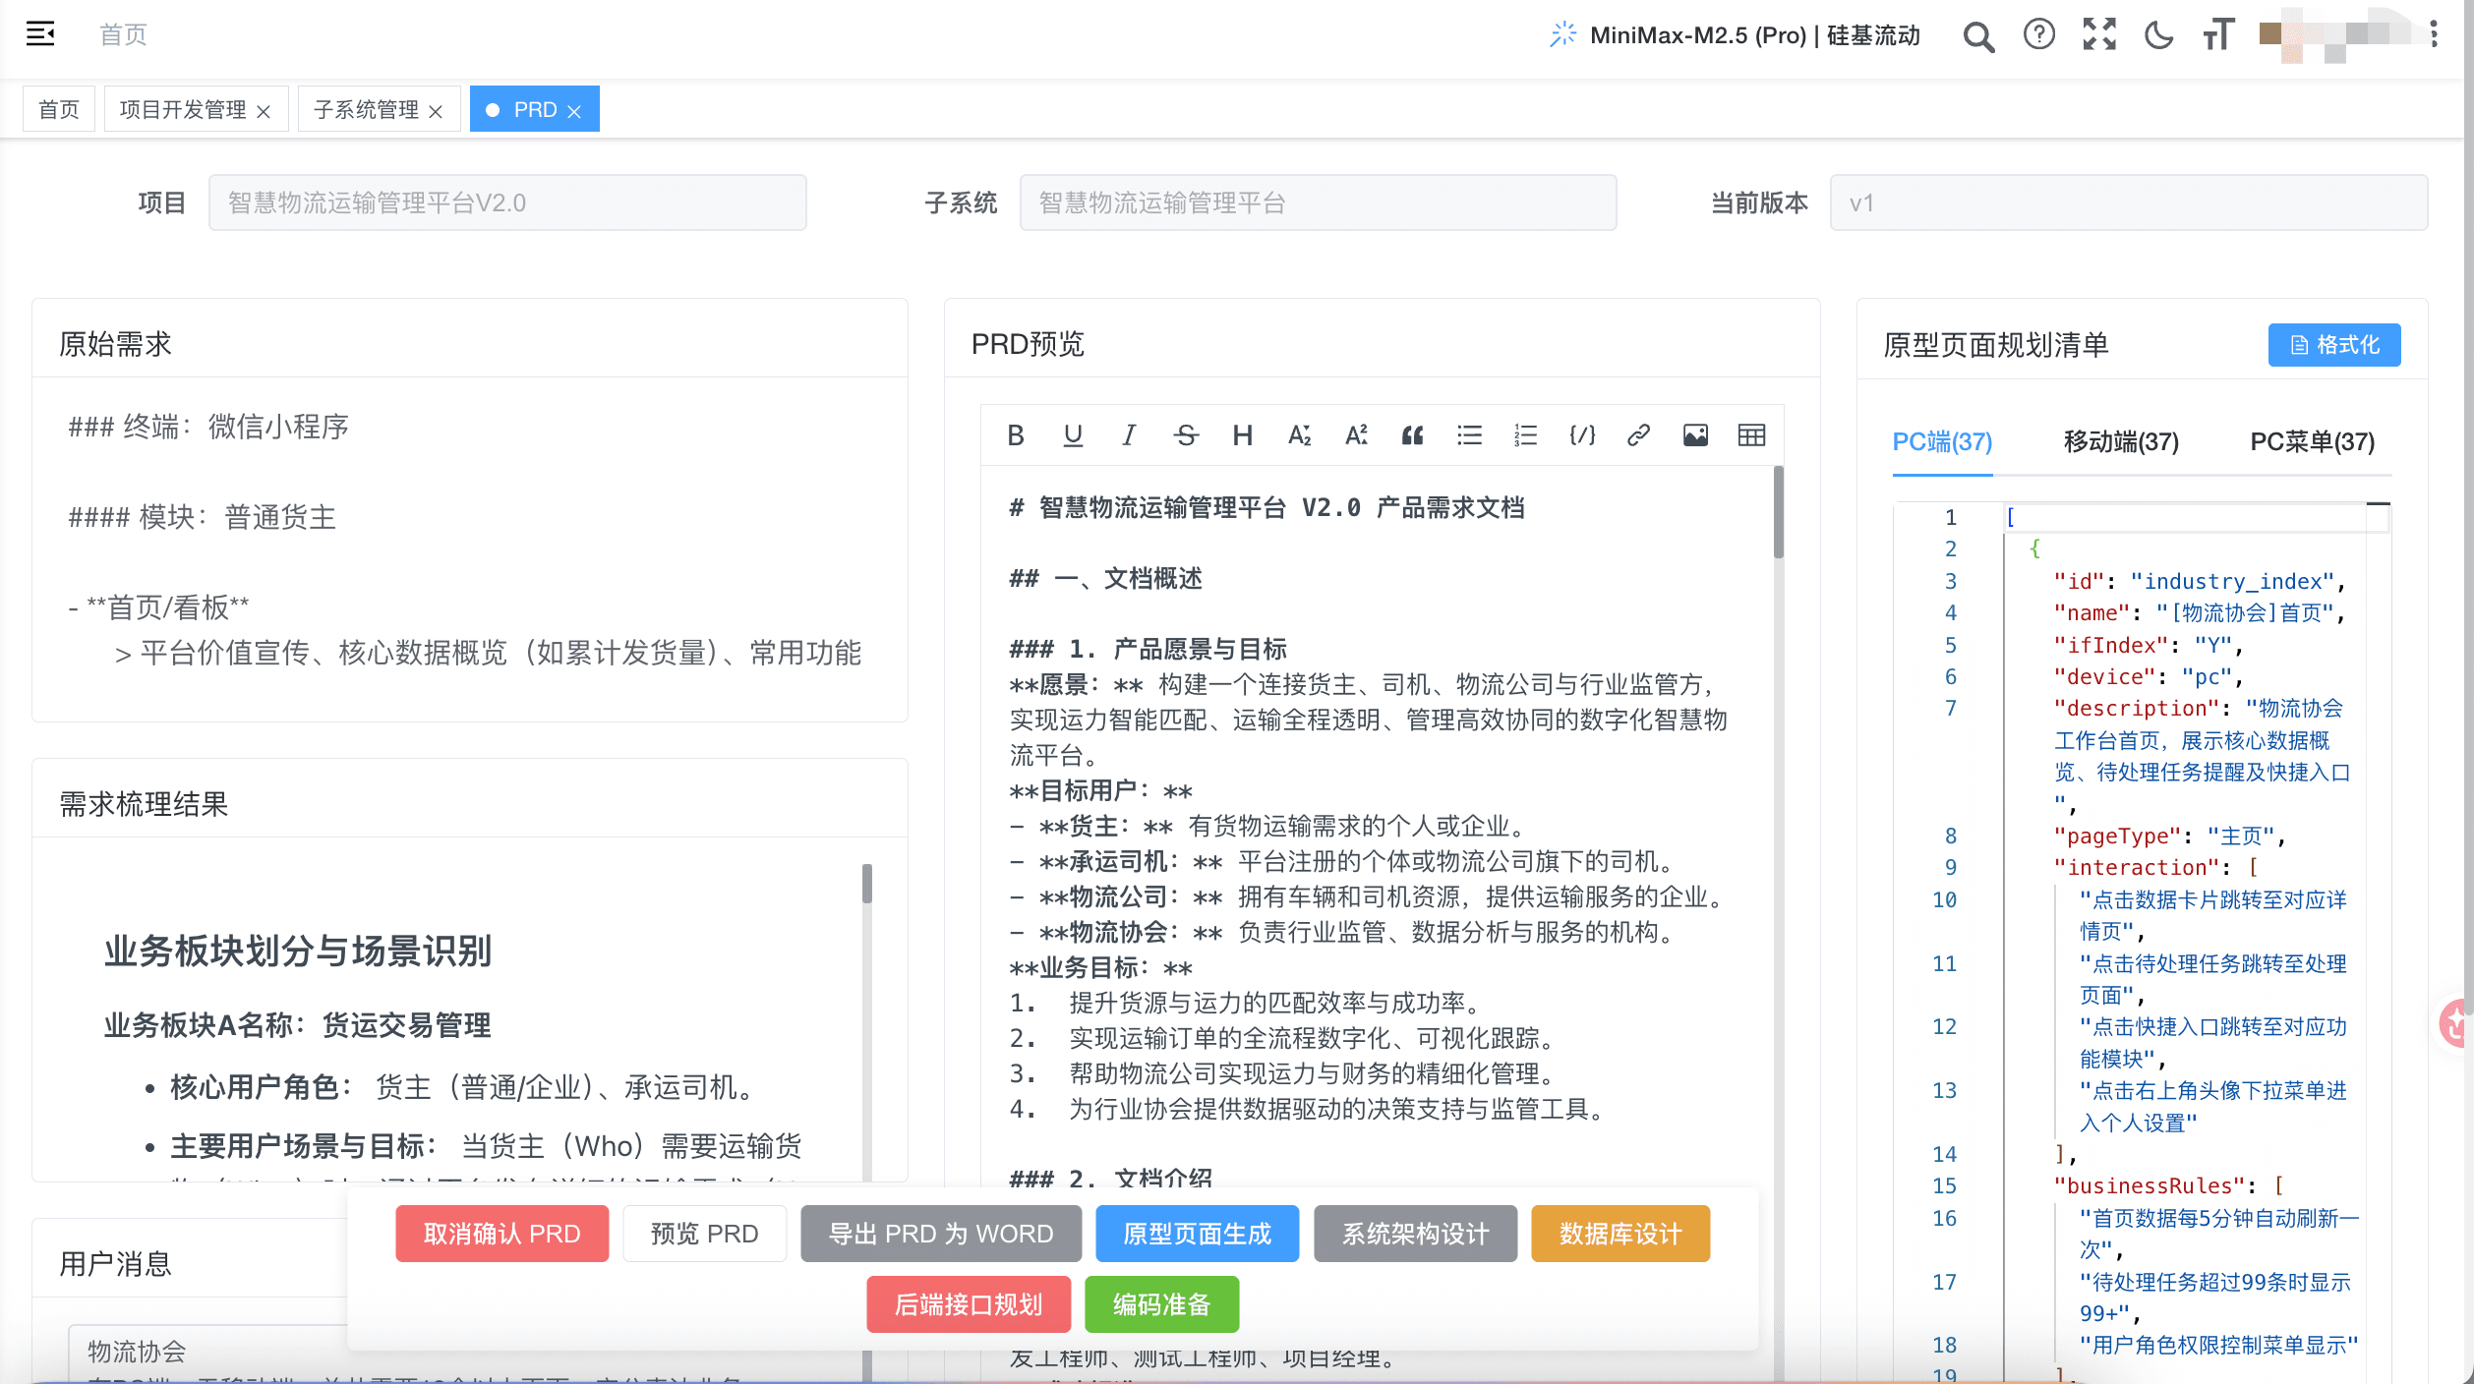Viewport: 2474px width, 1384px height.
Task: Insert an image in the editor
Action: click(1695, 435)
